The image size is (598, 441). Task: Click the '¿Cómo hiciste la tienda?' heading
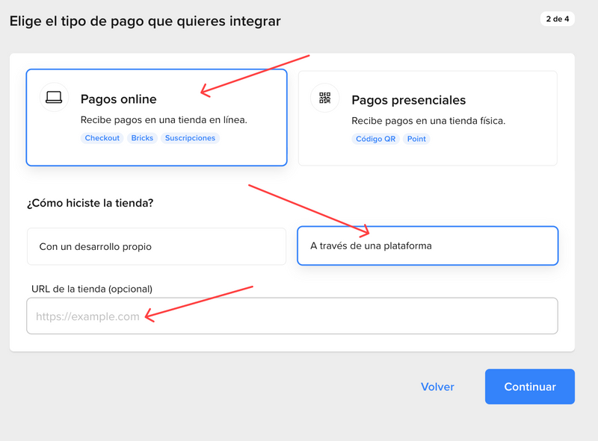click(x=90, y=203)
